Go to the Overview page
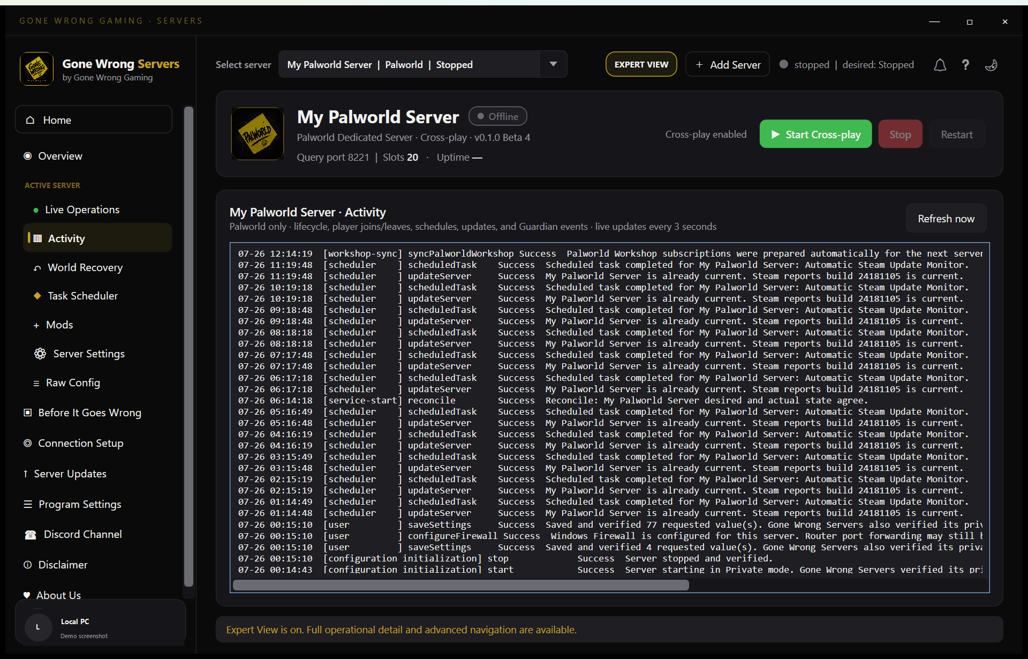 pyautogui.click(x=60, y=156)
